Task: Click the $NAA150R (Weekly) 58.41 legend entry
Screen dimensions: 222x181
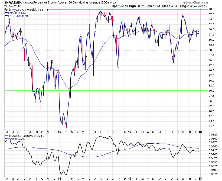Action: pyautogui.click(x=28, y=10)
